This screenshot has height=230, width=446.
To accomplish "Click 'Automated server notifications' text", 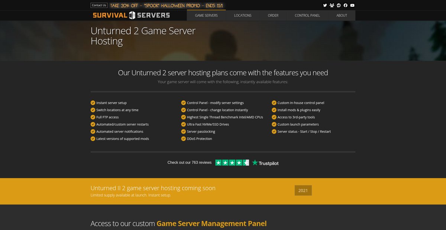I will (x=120, y=132).
